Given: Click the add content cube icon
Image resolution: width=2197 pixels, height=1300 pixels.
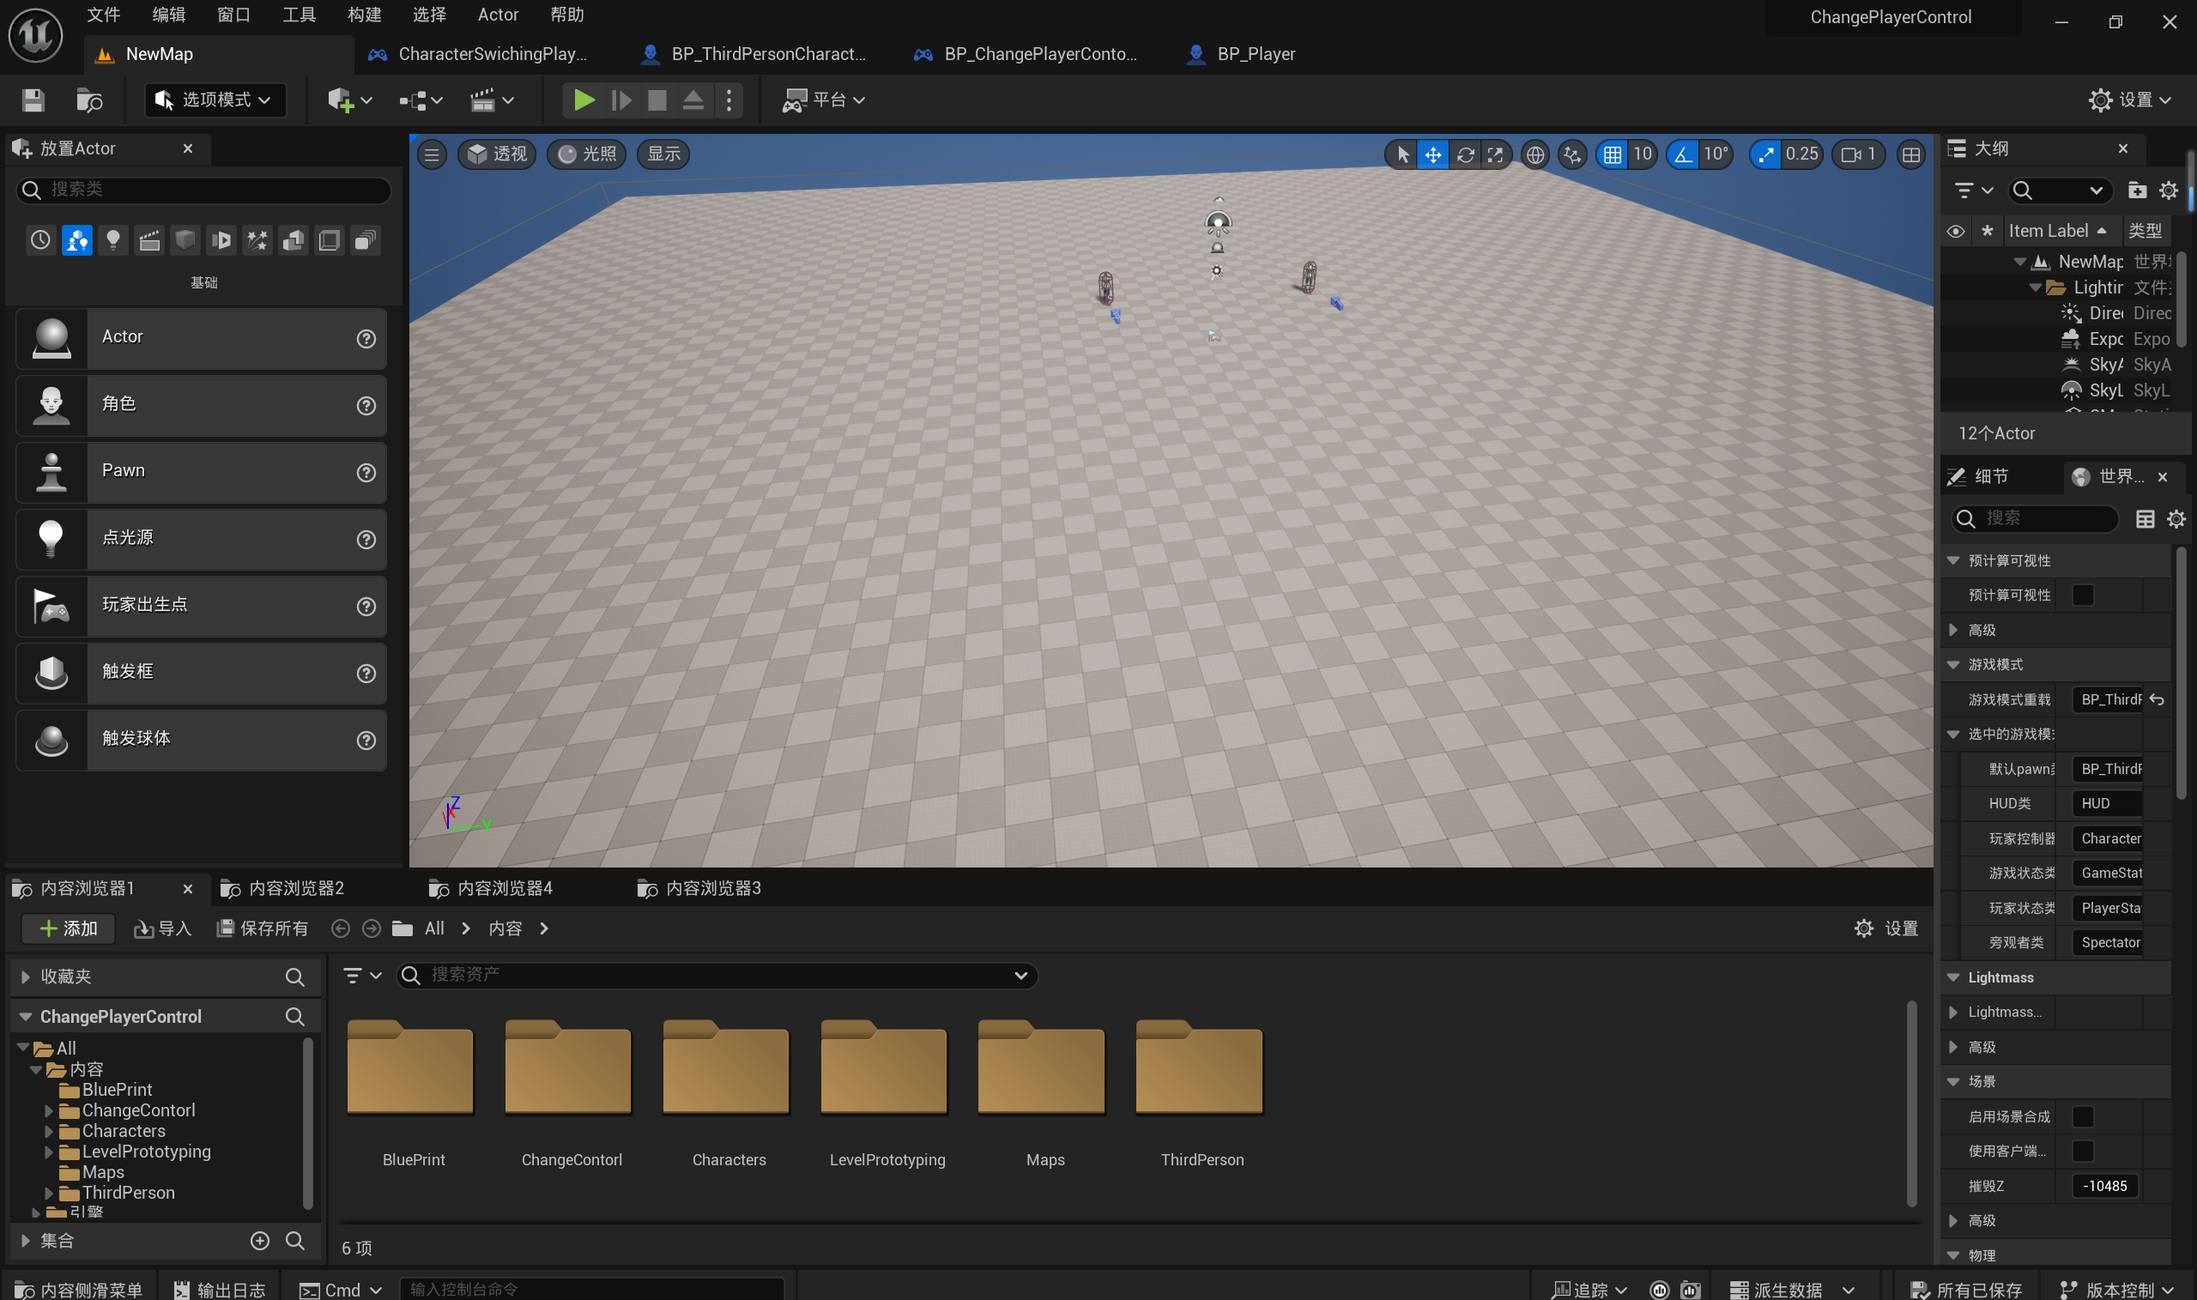Looking at the screenshot, I should (342, 100).
